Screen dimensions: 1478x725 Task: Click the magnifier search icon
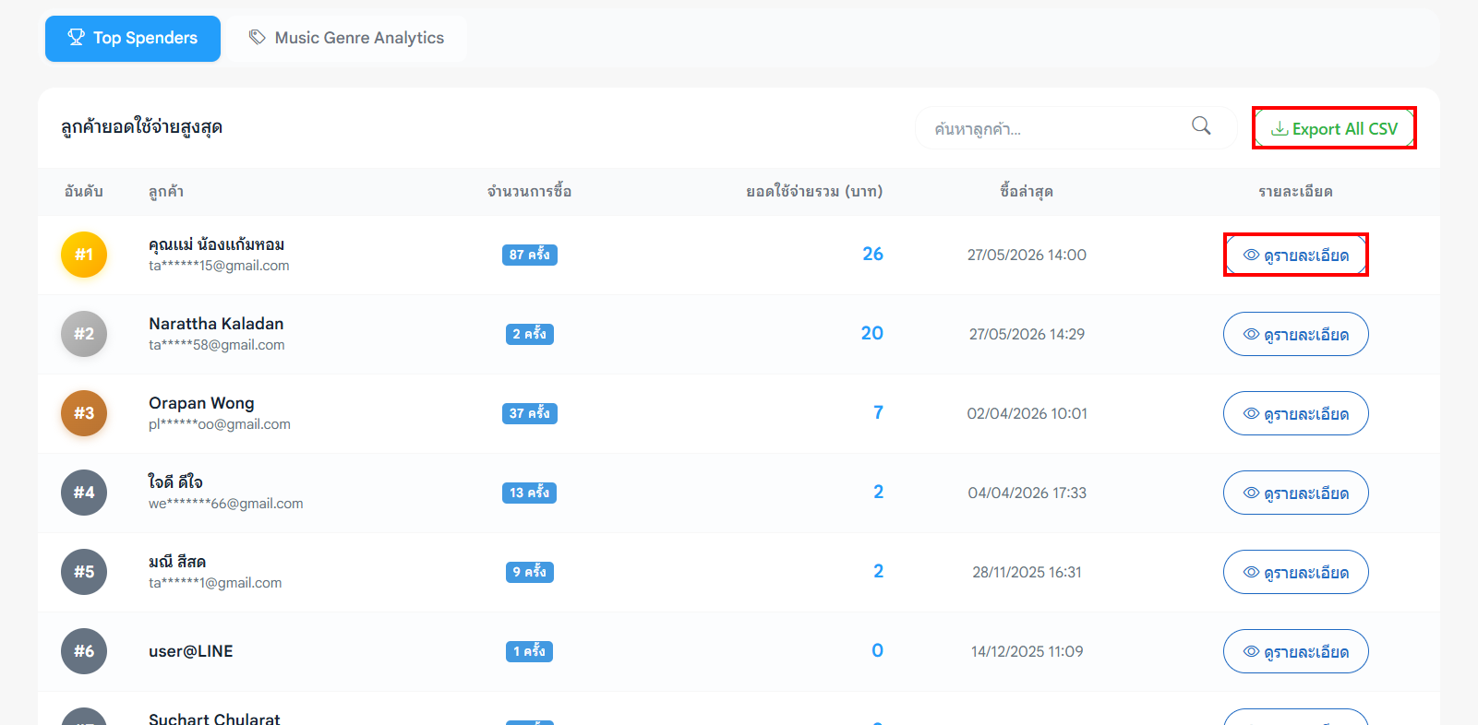[x=1201, y=126]
